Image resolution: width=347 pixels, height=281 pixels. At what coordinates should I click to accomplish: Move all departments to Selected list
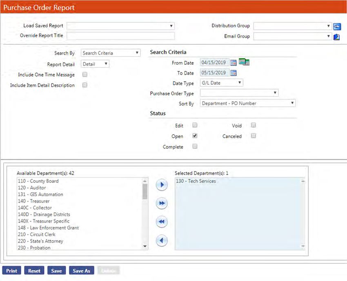pyautogui.click(x=162, y=203)
